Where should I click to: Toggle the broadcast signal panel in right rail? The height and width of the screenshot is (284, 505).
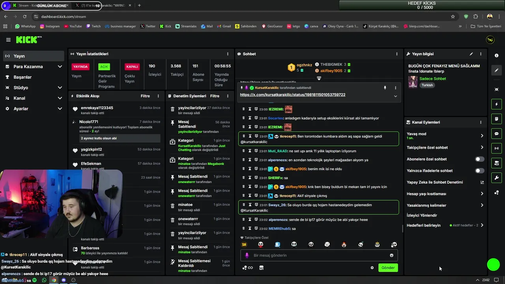coord(496,148)
